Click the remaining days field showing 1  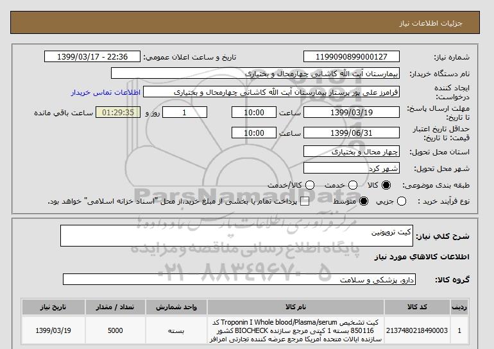tap(185, 112)
